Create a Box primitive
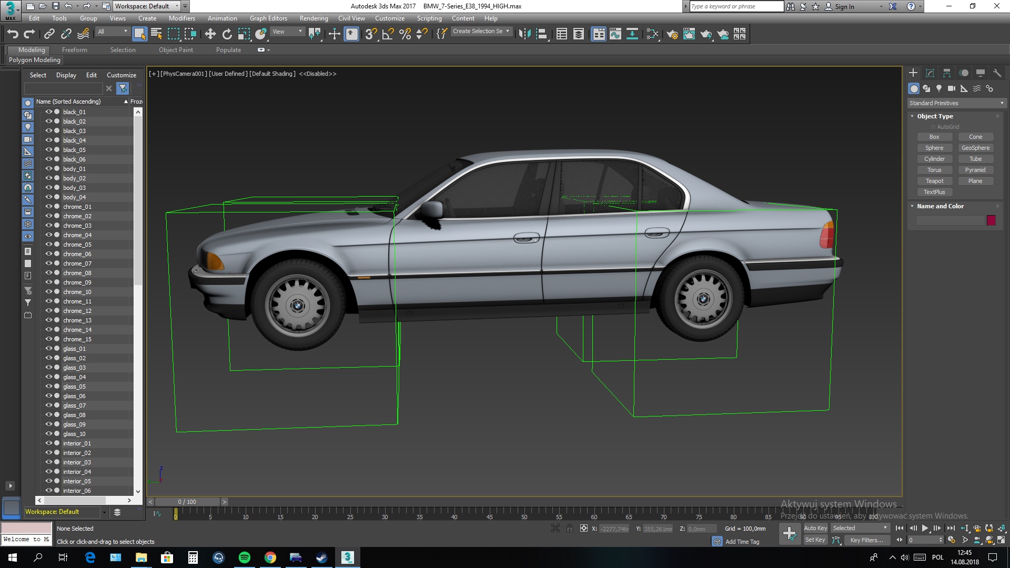Viewport: 1010px width, 568px height. (934, 137)
